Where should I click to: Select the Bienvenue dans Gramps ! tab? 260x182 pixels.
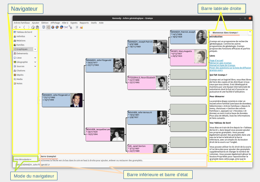(x=225, y=33)
